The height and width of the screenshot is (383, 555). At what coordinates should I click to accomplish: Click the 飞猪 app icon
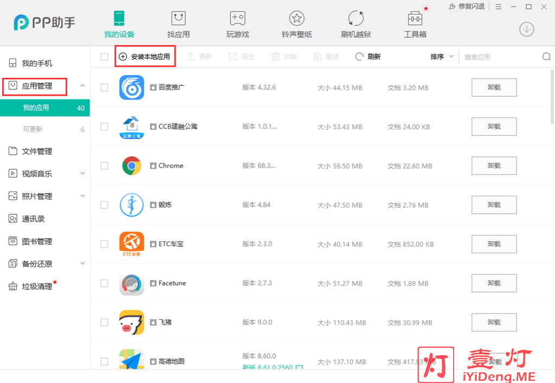[x=132, y=322]
